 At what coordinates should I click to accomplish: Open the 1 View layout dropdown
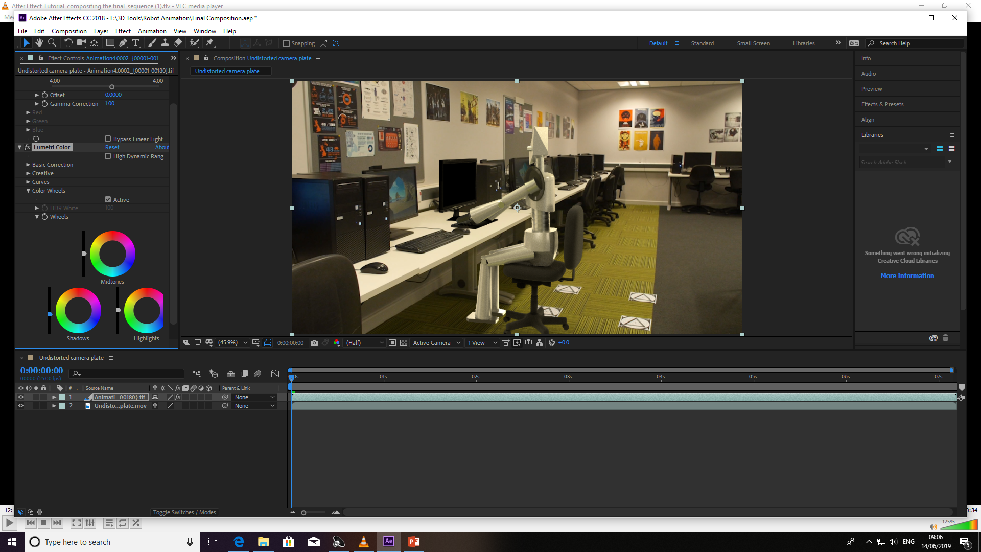tap(482, 343)
